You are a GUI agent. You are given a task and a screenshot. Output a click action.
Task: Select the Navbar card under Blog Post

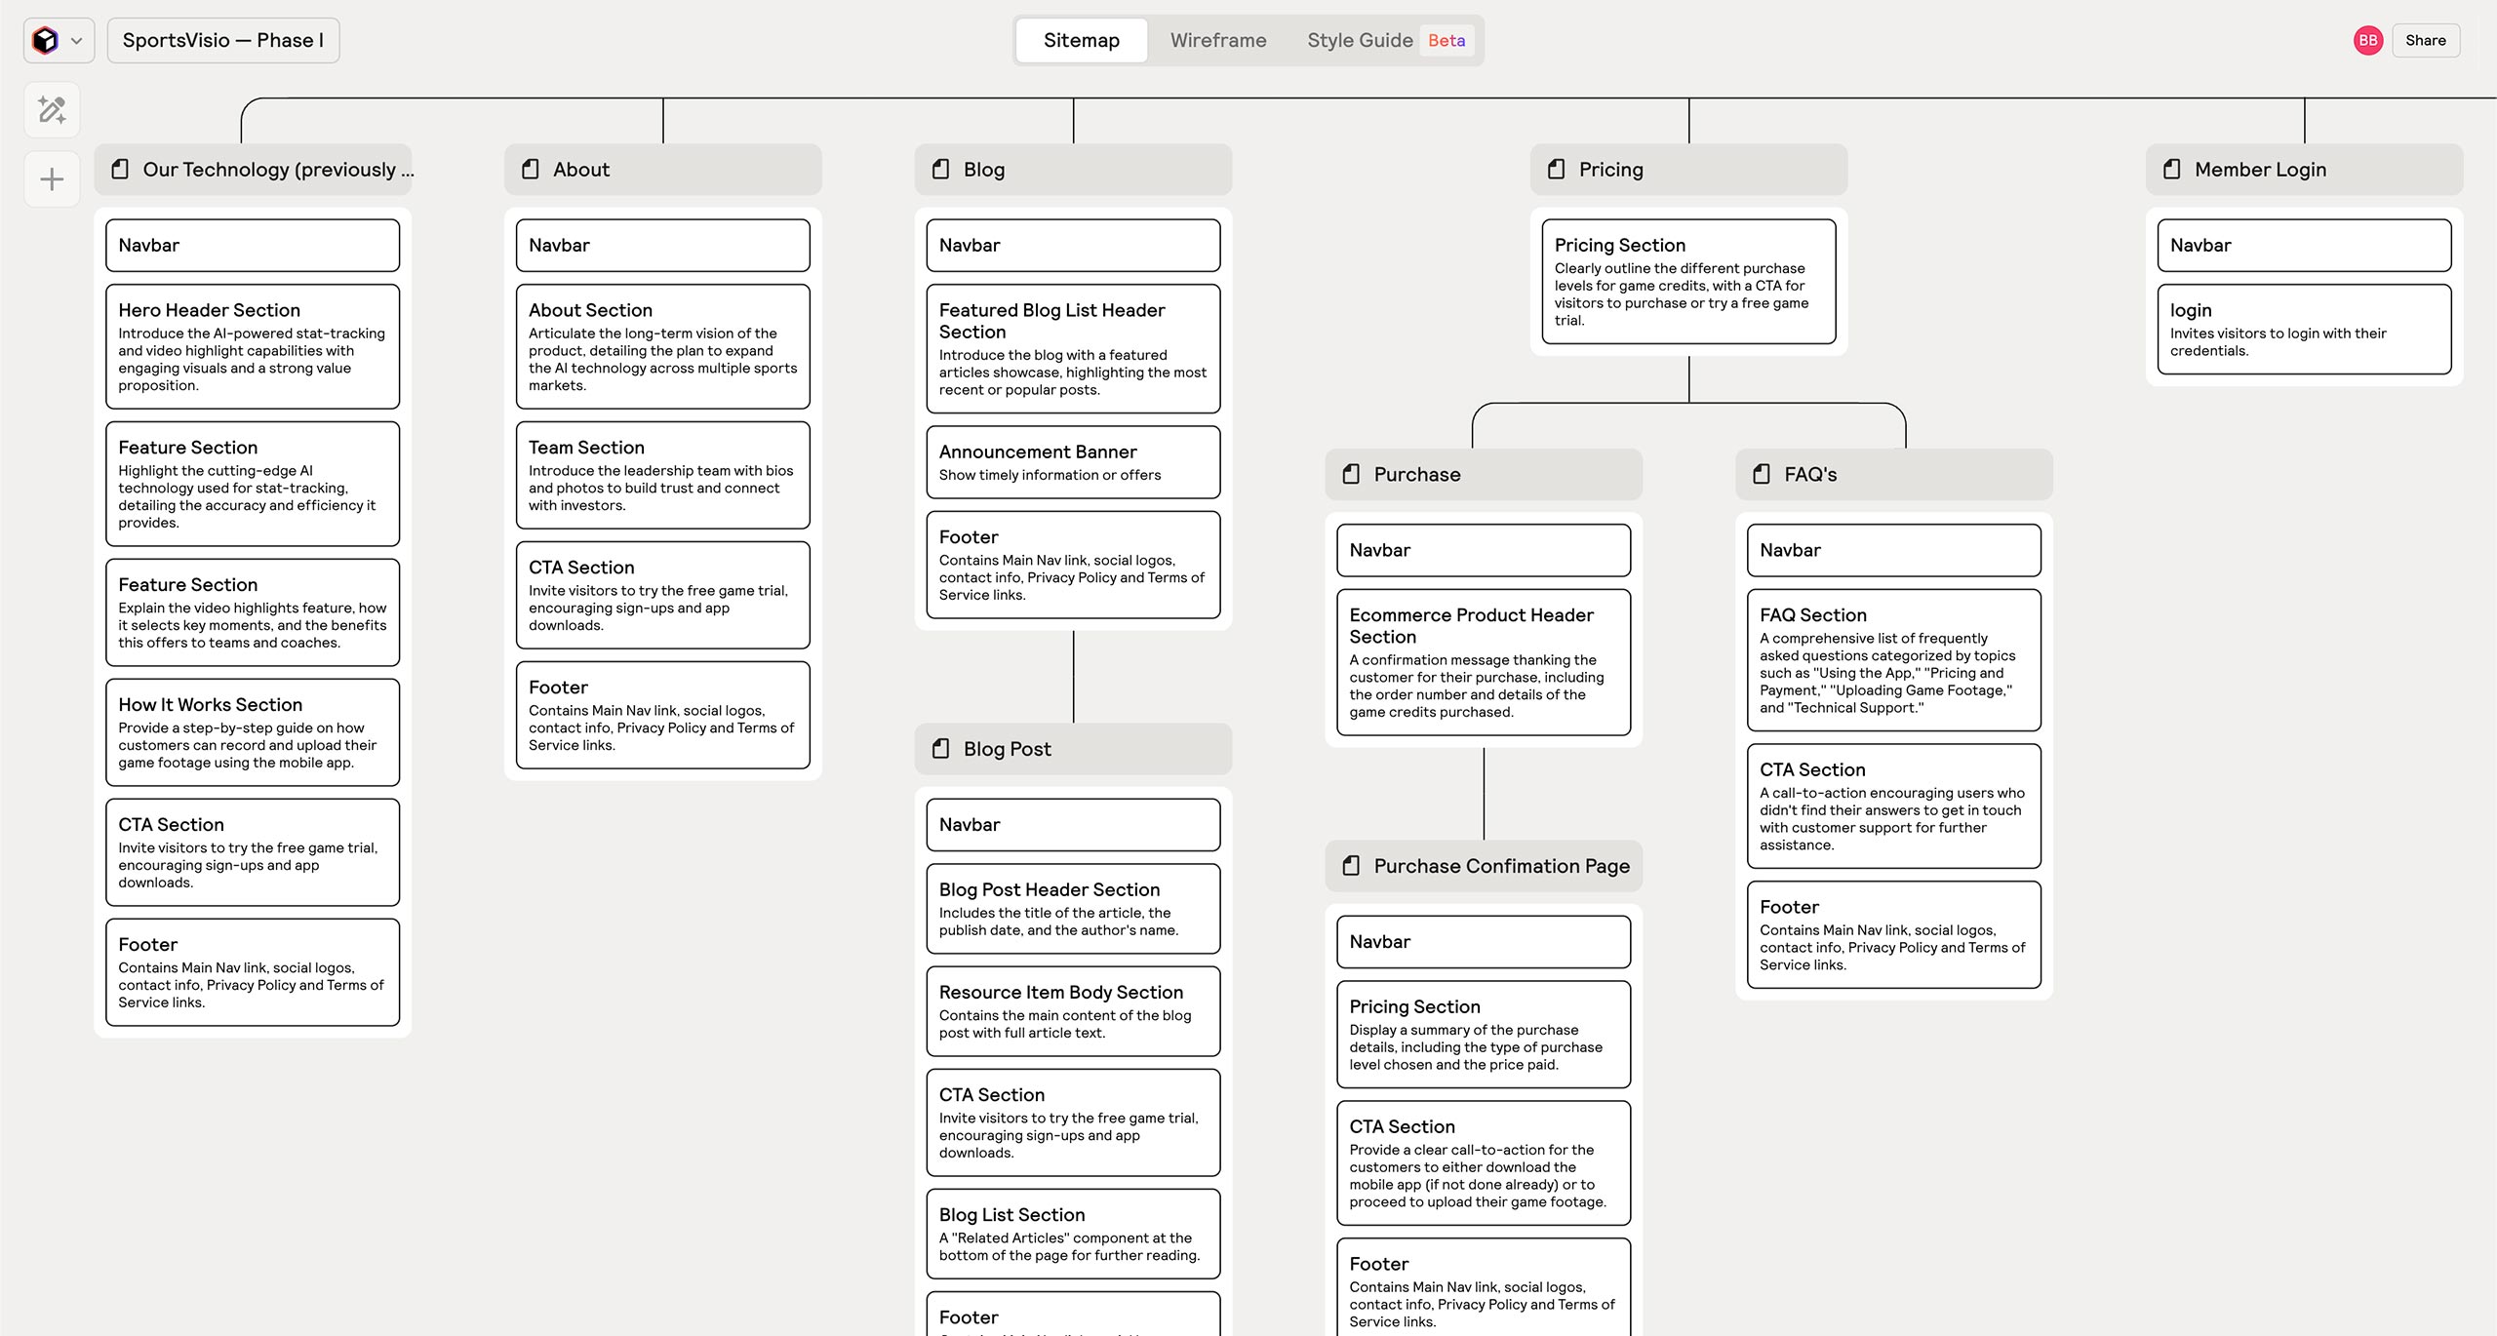pos(1073,825)
